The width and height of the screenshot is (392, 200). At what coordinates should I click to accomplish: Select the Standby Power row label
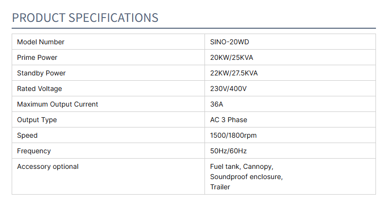[41, 73]
